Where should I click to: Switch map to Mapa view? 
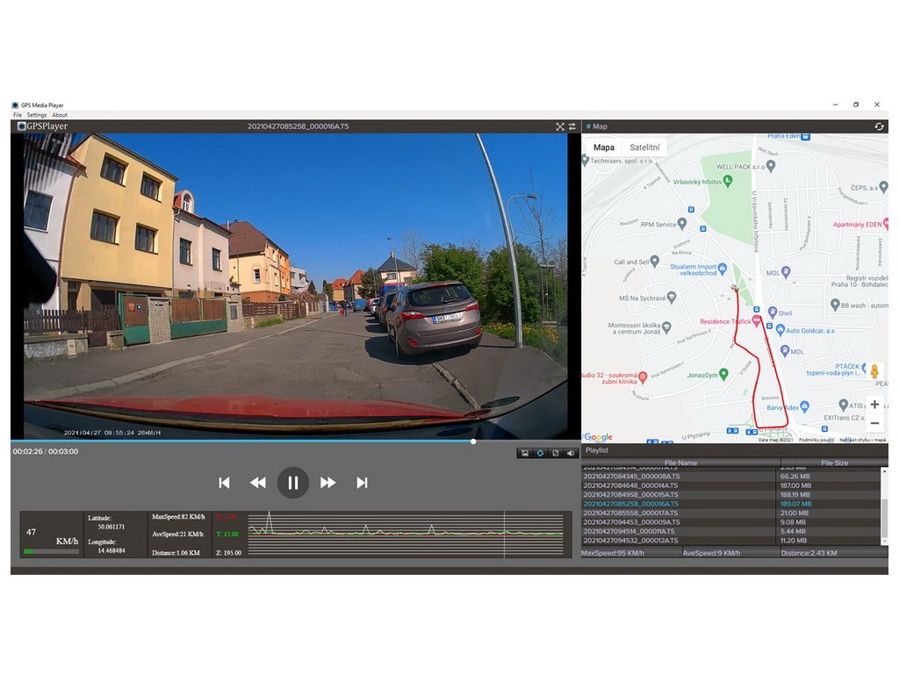(604, 147)
